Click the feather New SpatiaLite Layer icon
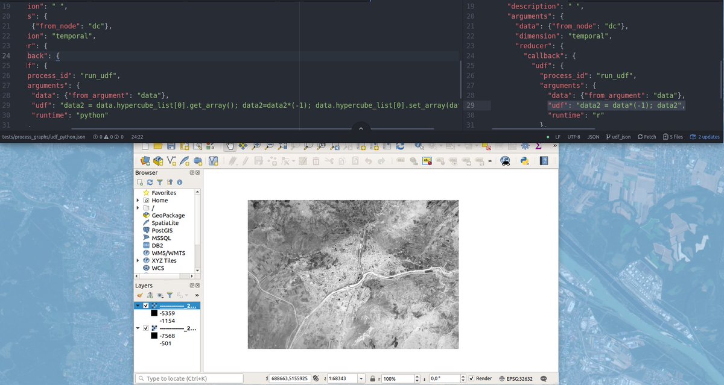Screen dimensions: 724x385 tap(185, 160)
